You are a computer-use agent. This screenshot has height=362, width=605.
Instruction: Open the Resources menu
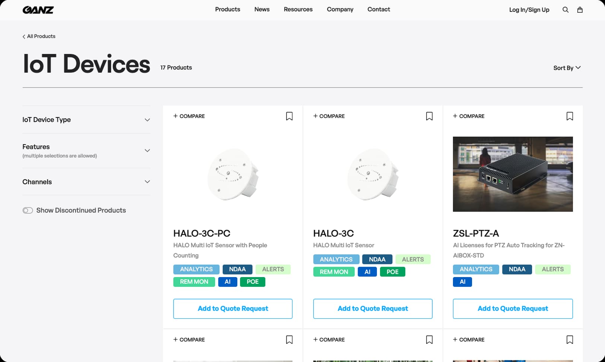point(298,9)
